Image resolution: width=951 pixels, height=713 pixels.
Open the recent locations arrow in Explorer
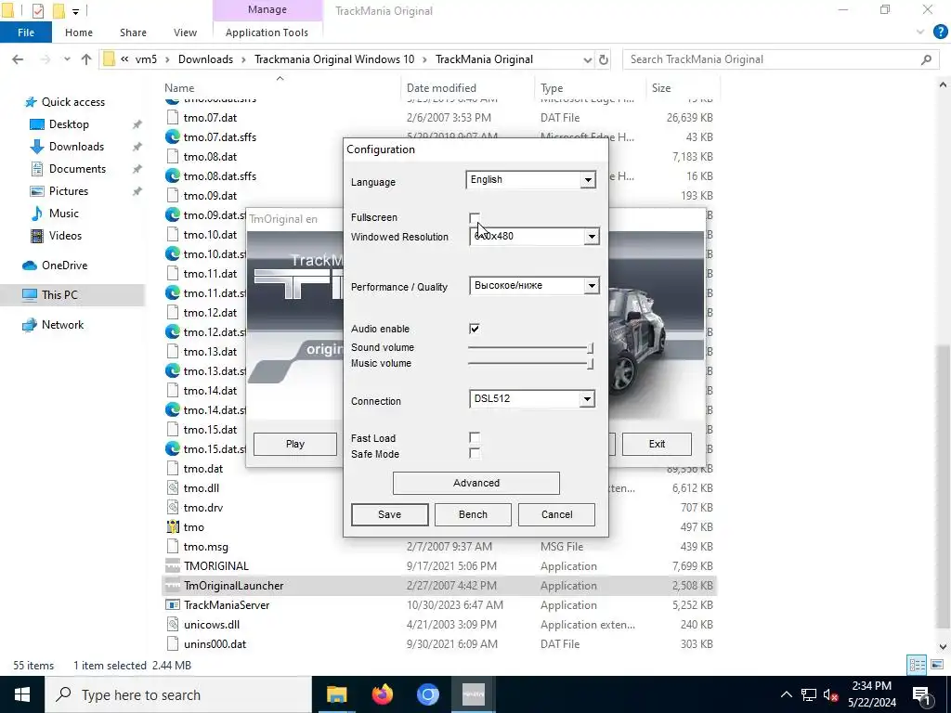[x=67, y=59]
